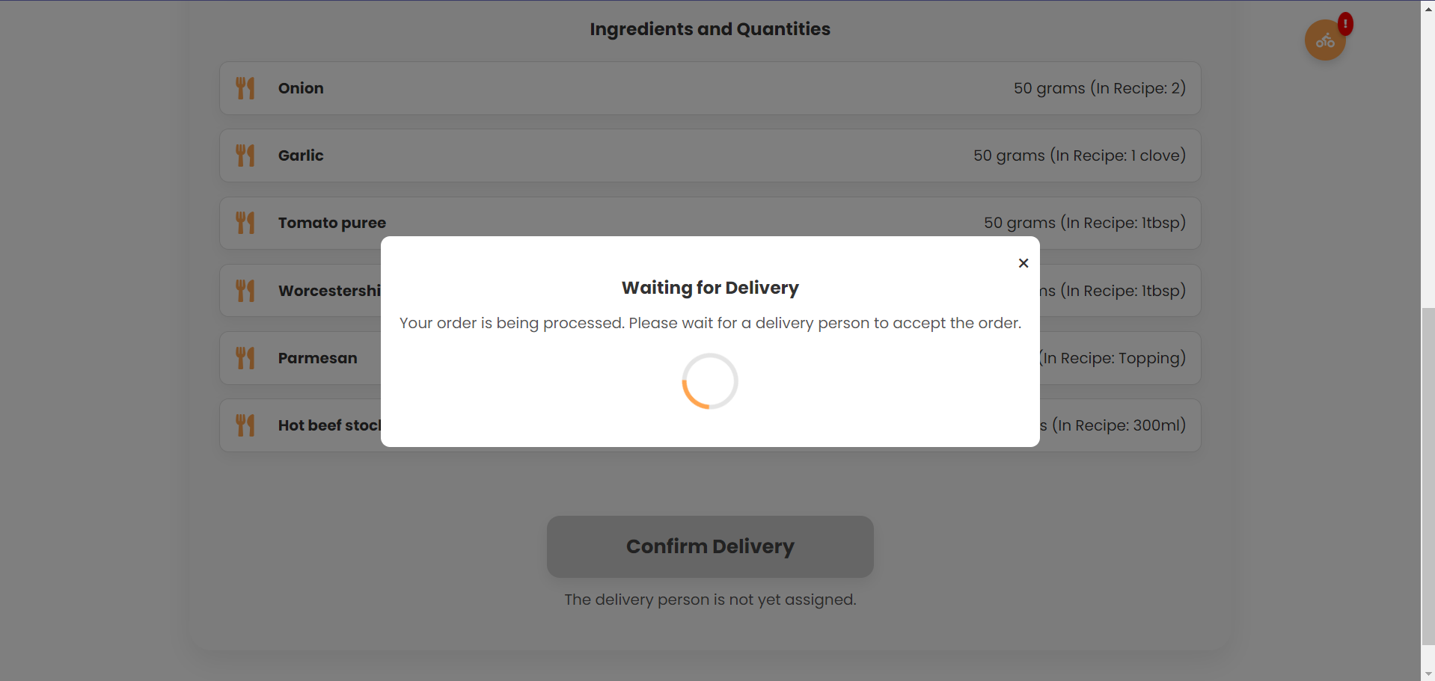This screenshot has height=681, width=1435.
Task: Click the utensils icon beside Onion
Action: [x=245, y=88]
